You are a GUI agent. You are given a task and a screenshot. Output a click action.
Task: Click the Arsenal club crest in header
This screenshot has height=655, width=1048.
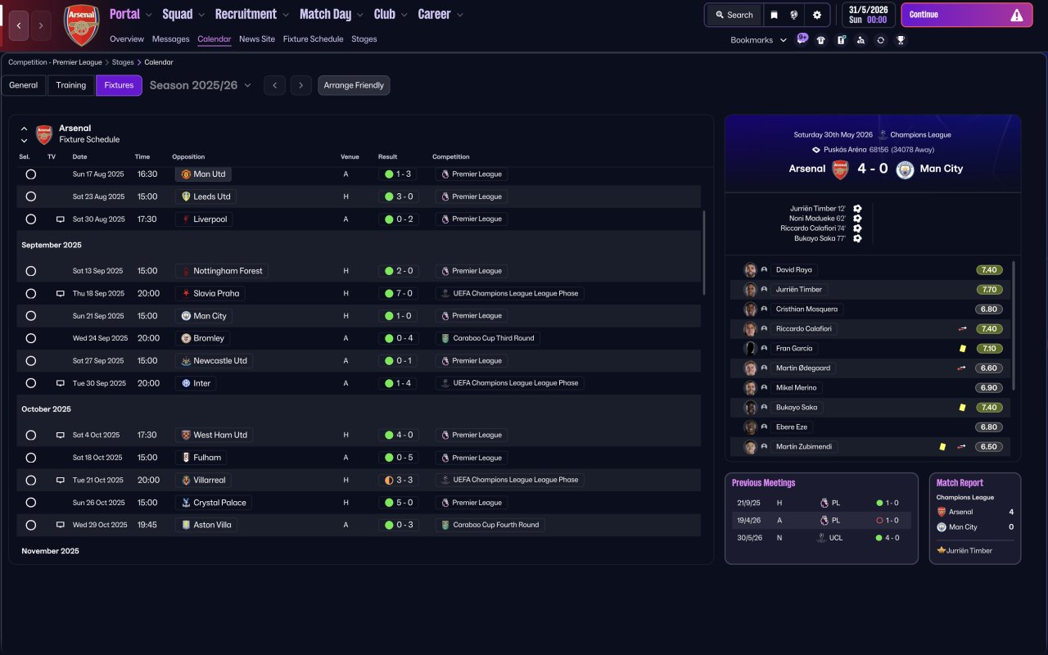(81, 25)
